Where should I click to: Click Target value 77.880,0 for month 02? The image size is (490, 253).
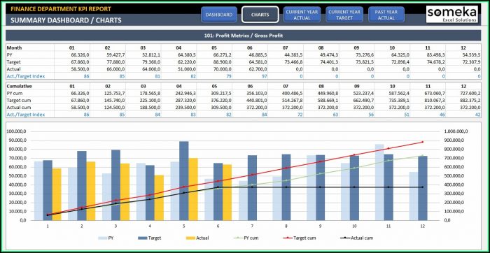tap(115, 62)
